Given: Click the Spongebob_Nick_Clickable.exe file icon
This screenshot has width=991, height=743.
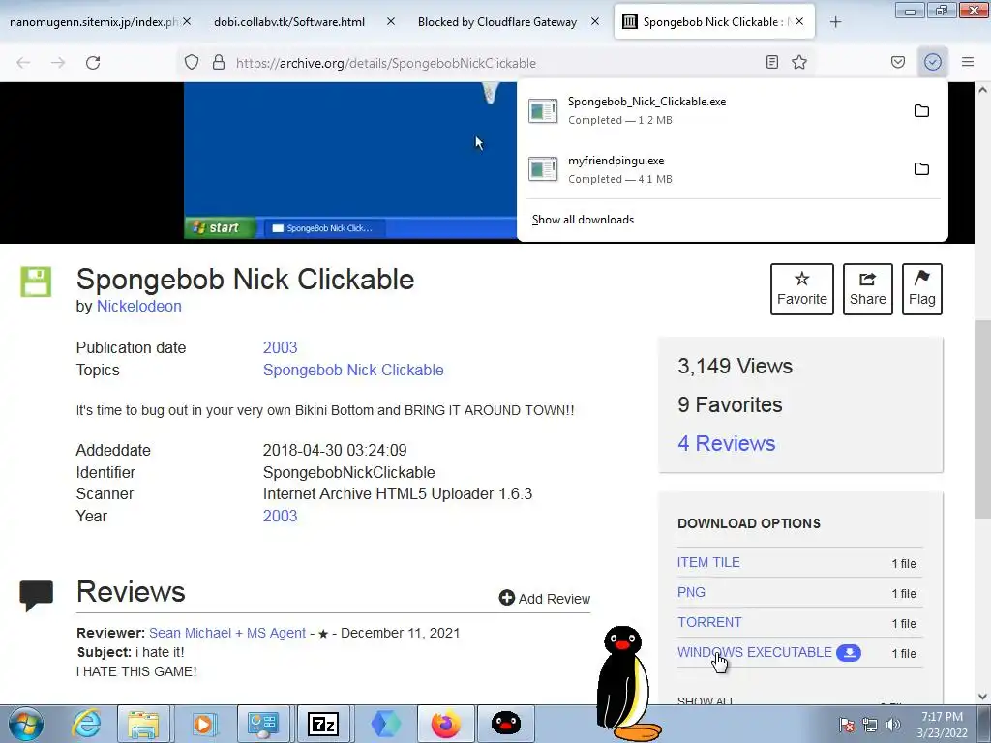Looking at the screenshot, I should click(x=543, y=110).
